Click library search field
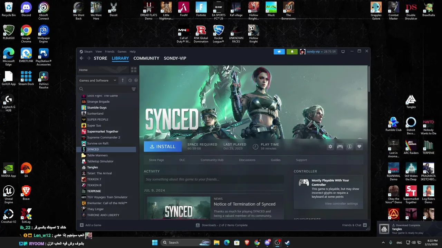Viewport: 442px width, 248px height. point(104,89)
